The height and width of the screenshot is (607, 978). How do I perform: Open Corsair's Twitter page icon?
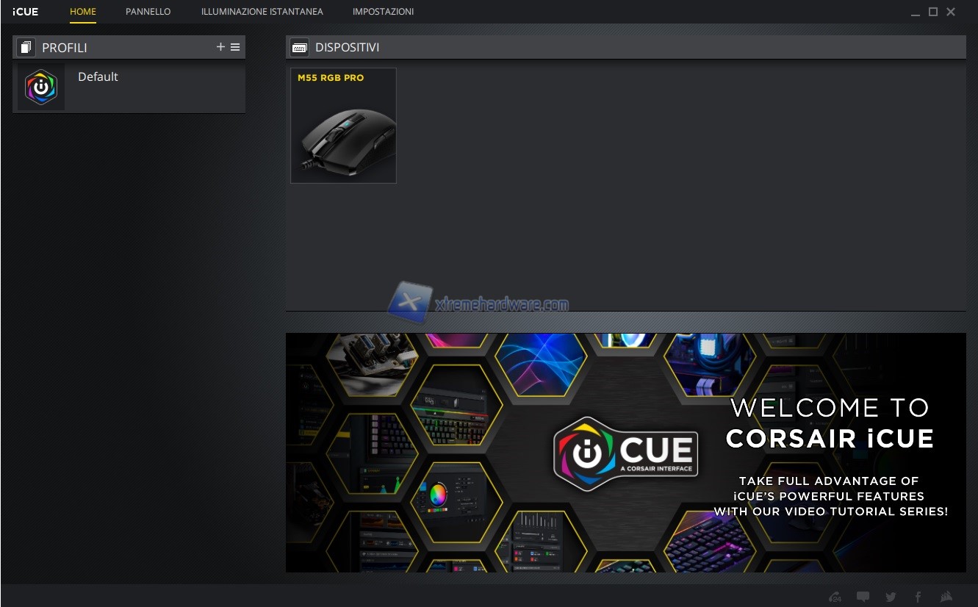[x=891, y=597]
